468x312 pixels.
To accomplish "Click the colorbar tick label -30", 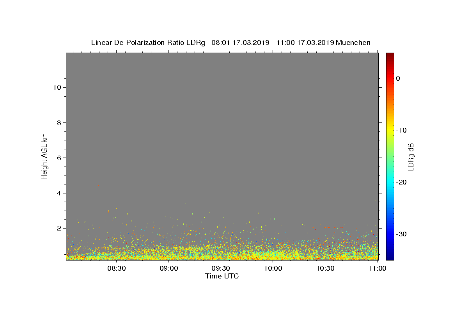I will [x=401, y=234].
